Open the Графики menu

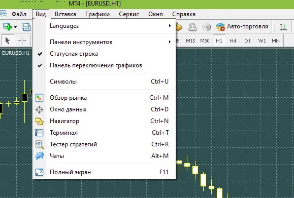coord(97,14)
